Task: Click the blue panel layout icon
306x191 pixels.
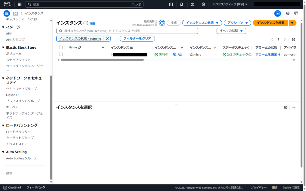Action: [277, 13]
